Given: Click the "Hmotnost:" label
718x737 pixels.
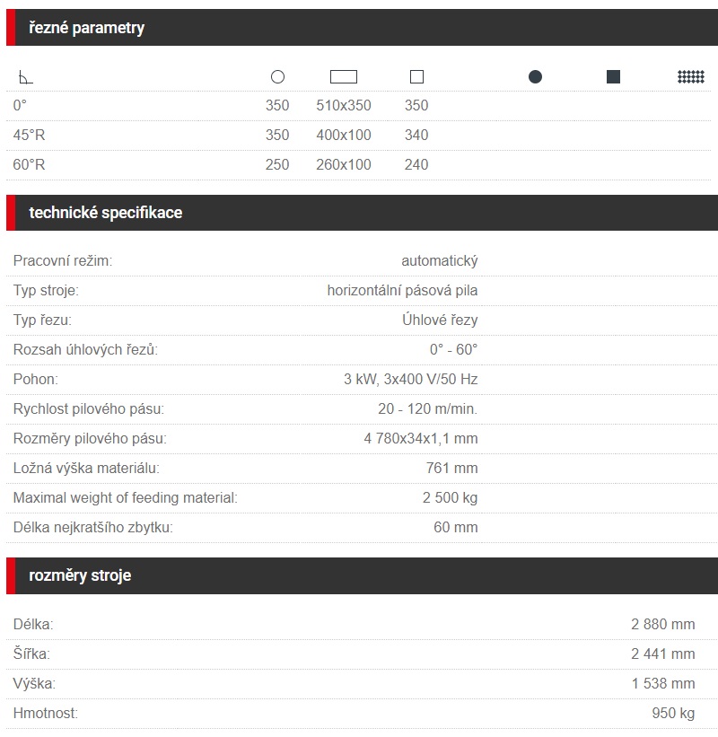Looking at the screenshot, I should (x=46, y=713).
